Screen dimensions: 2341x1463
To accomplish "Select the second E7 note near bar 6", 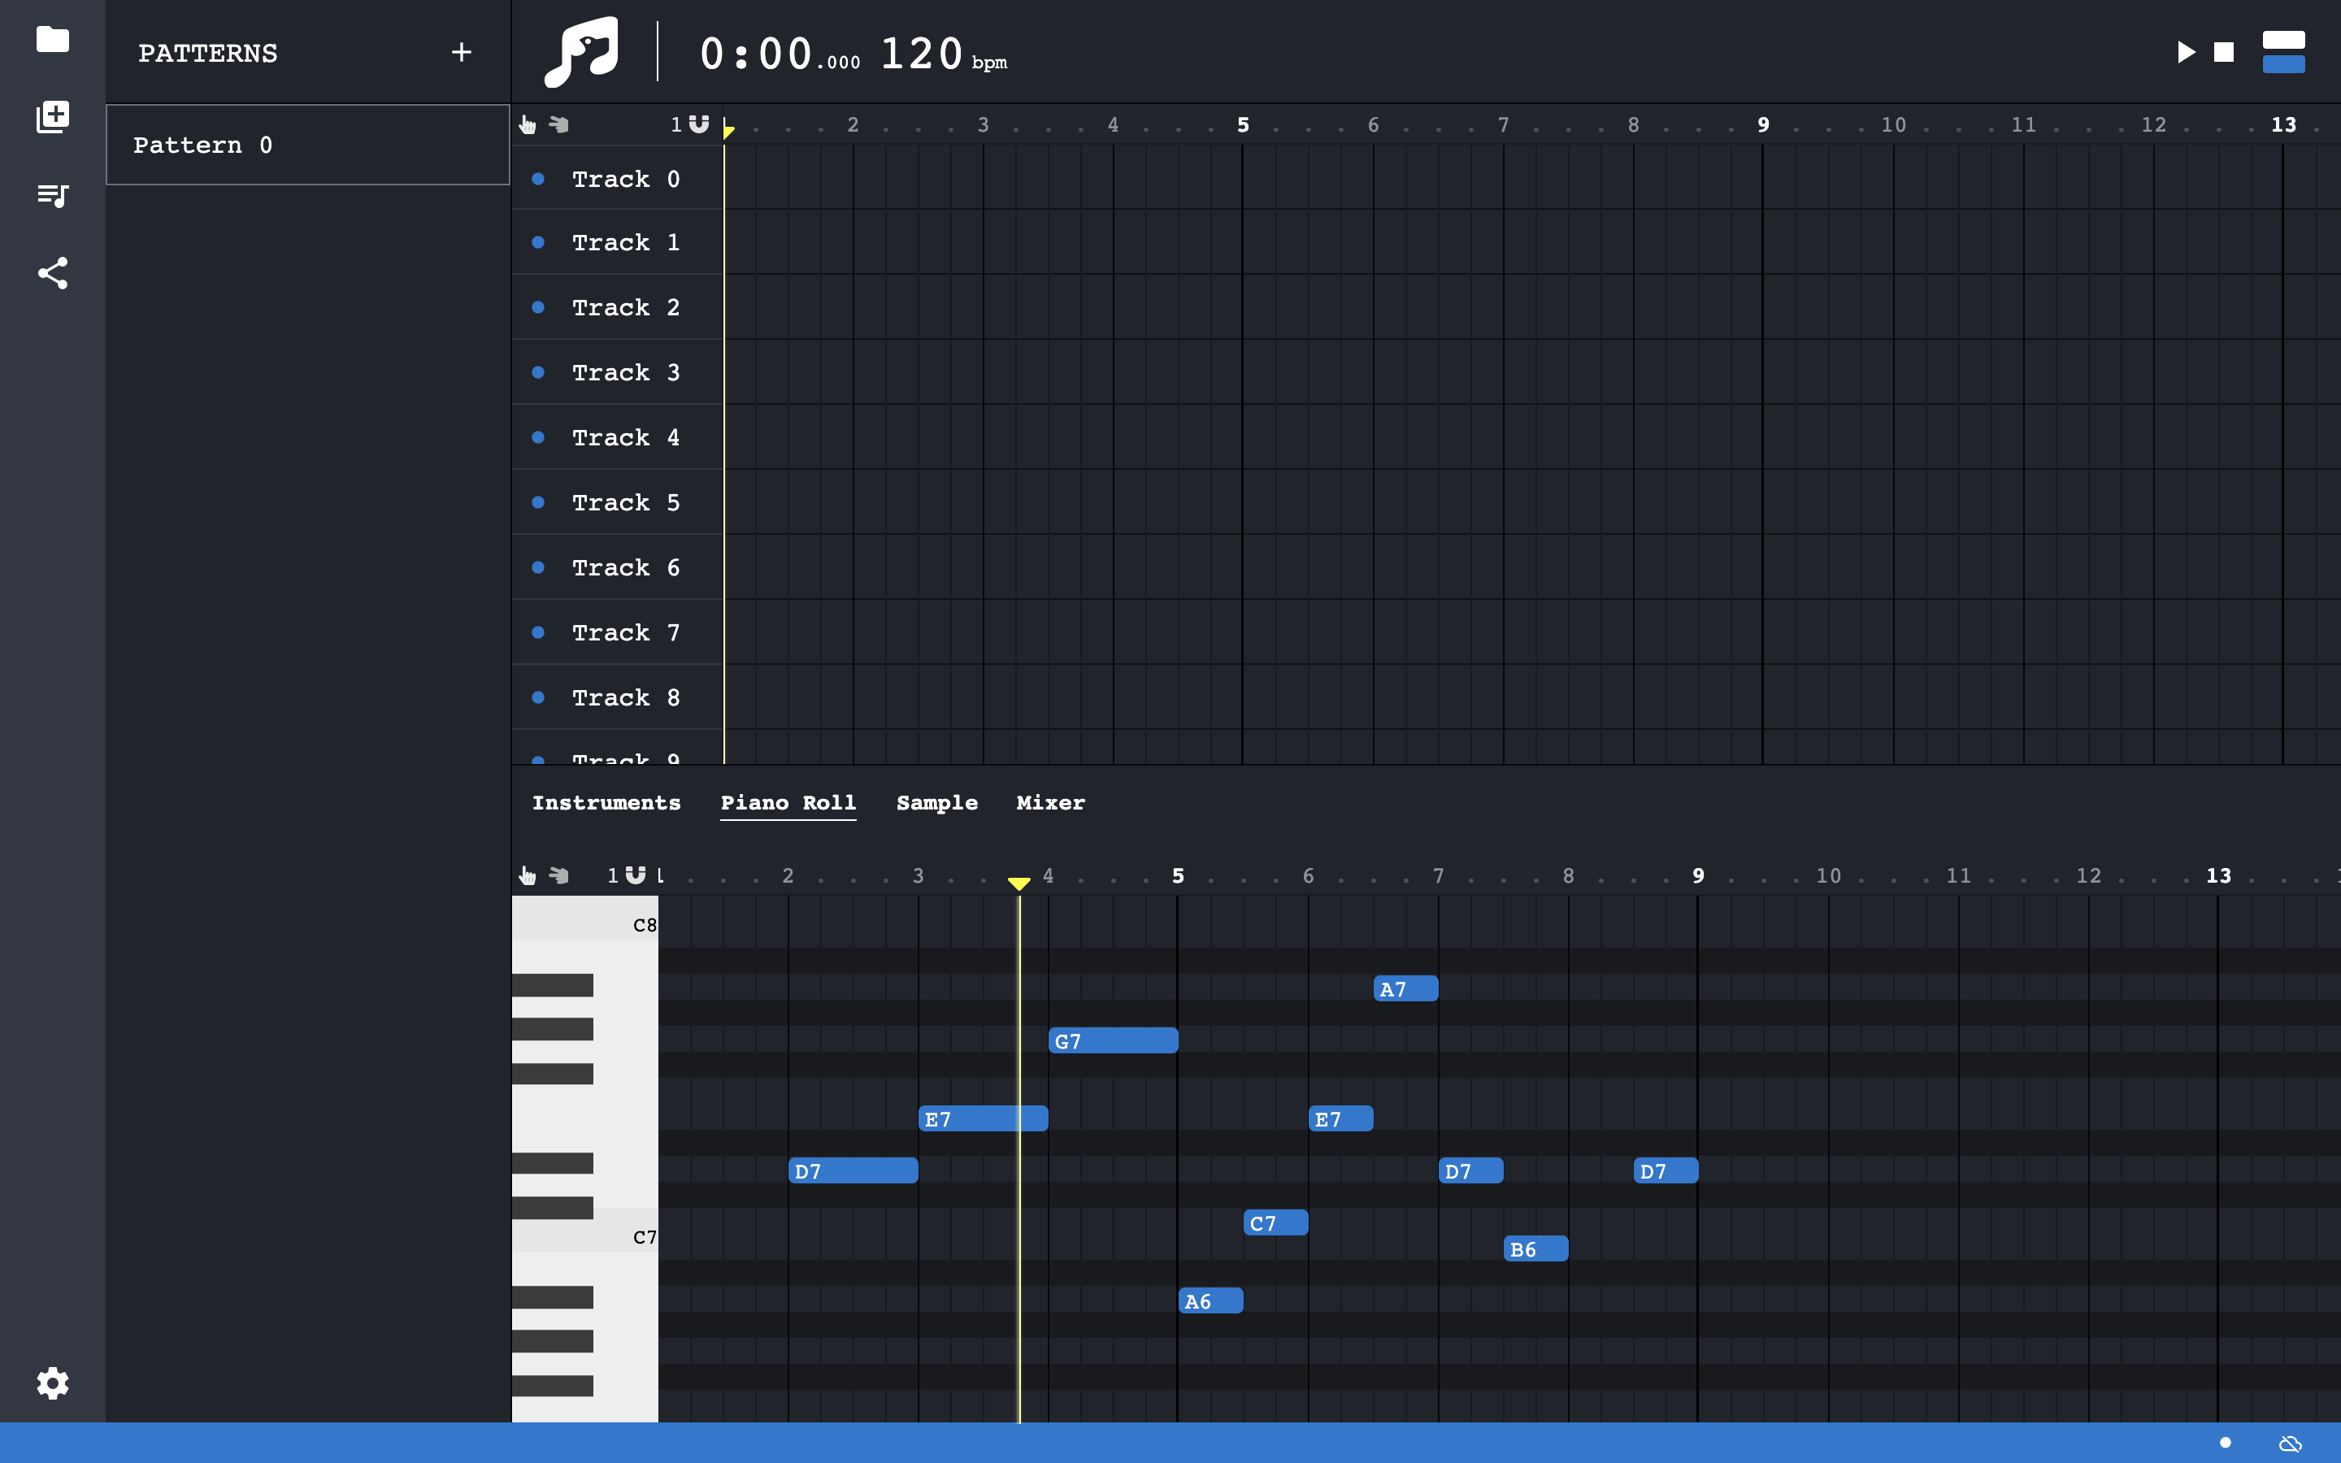I will [1340, 1118].
